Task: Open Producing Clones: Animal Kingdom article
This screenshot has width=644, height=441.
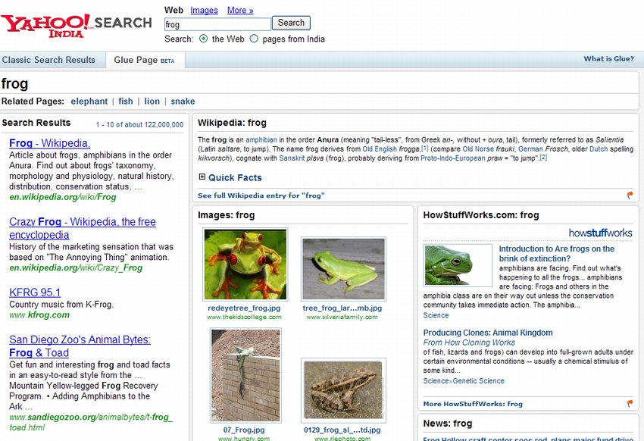Action: 488,333
